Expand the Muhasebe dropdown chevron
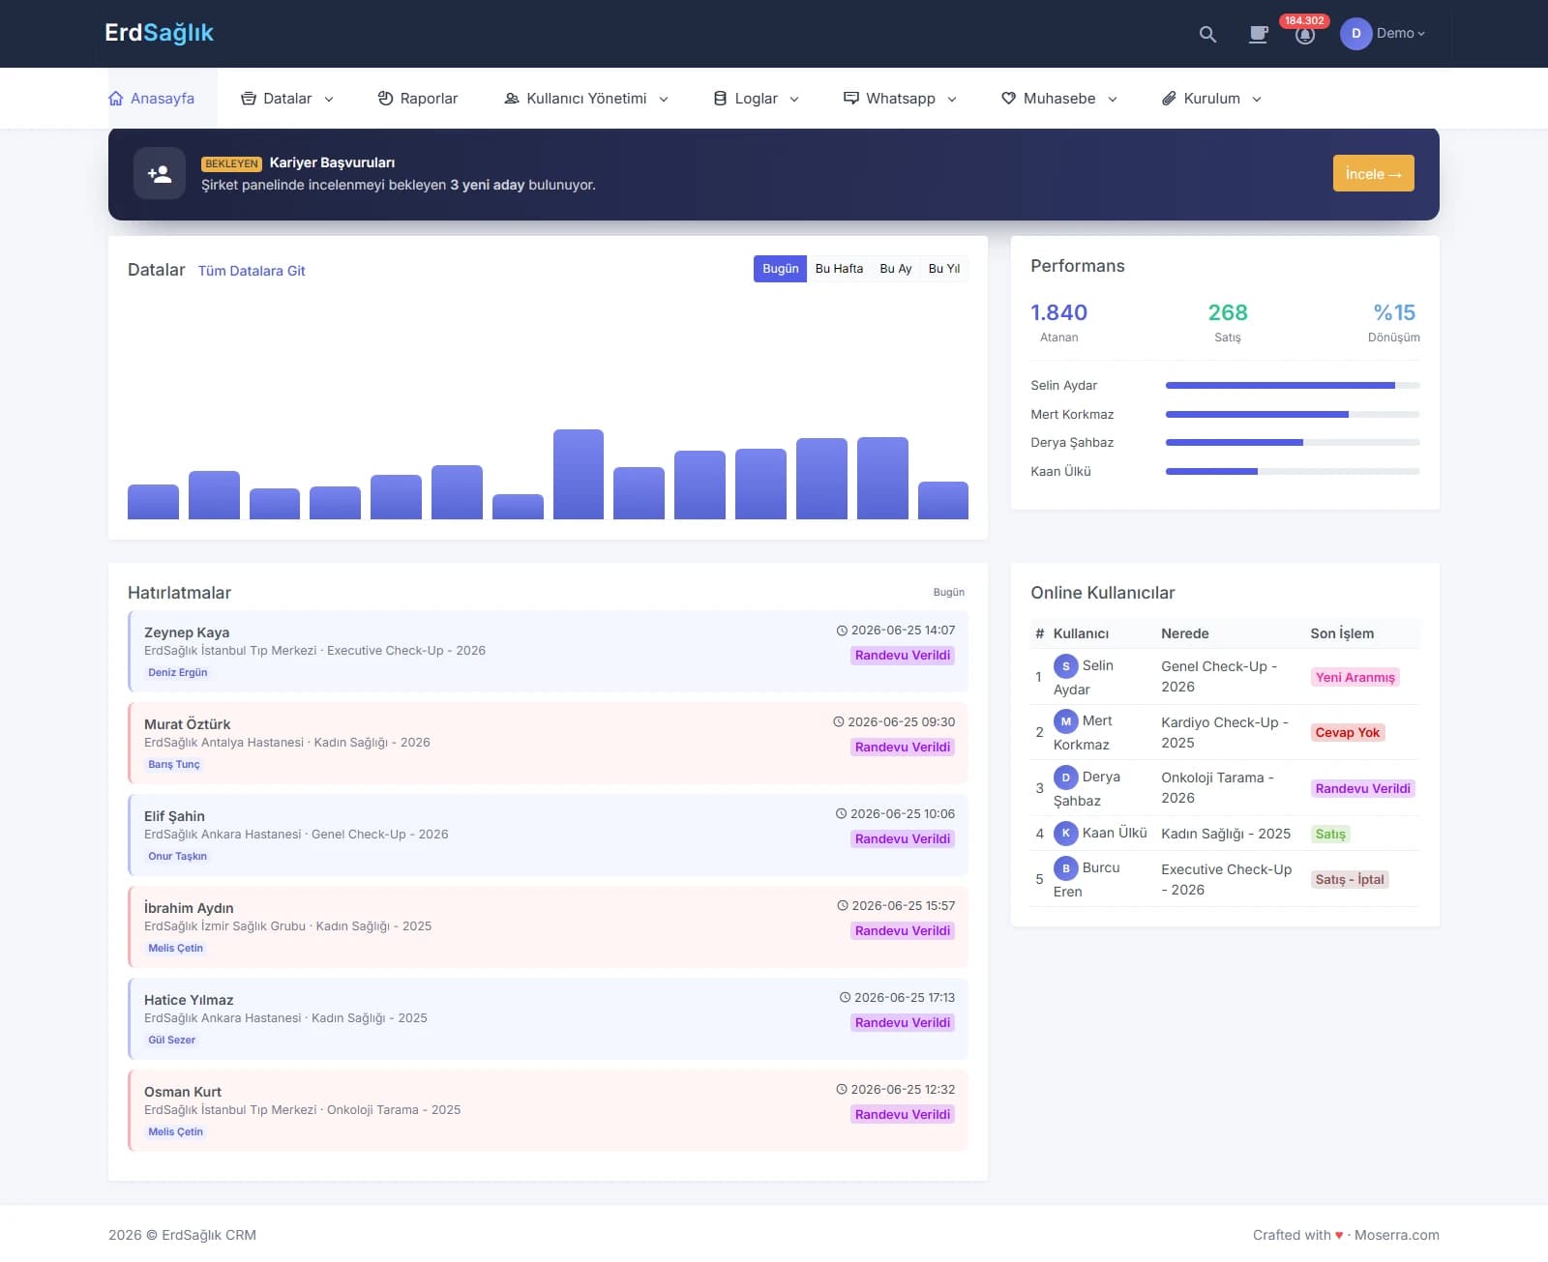1548x1262 pixels. click(x=1113, y=100)
